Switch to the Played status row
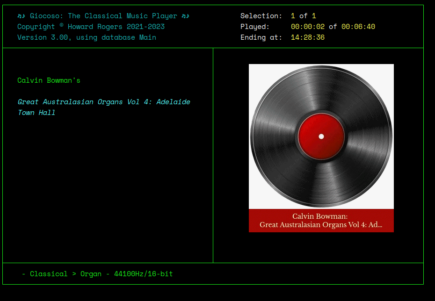The image size is (435, 301). click(254, 27)
